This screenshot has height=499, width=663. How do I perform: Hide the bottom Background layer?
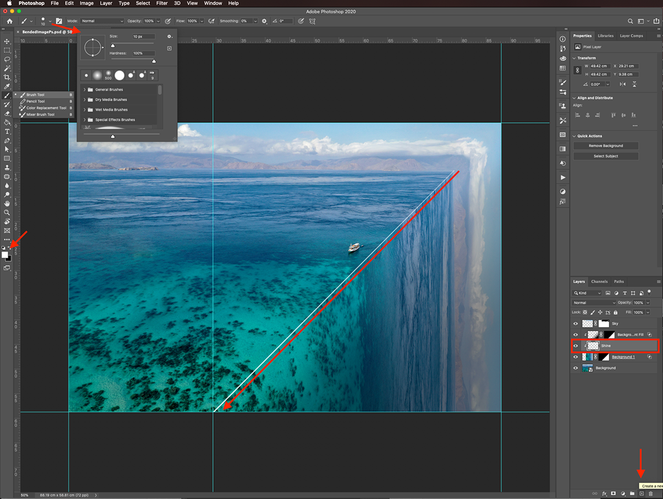pyautogui.click(x=576, y=368)
